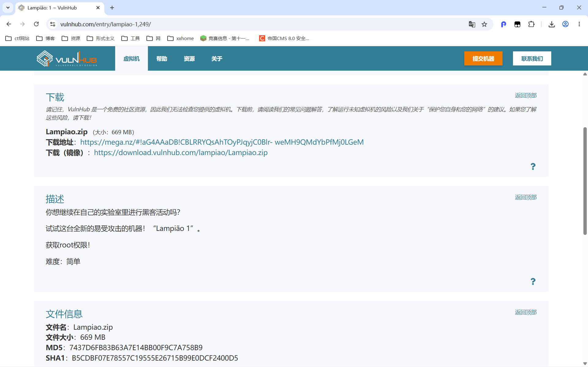
Task: Open the 资源 nav menu item
Action: 189,58
